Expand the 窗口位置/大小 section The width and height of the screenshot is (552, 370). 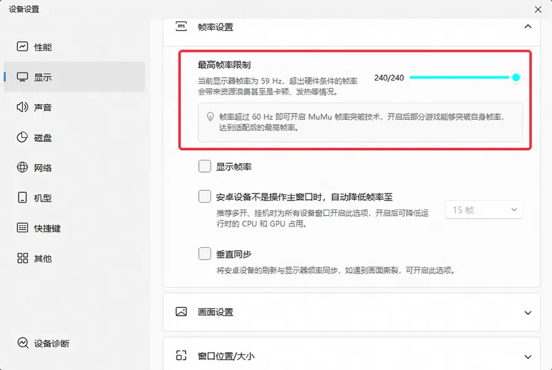528,356
